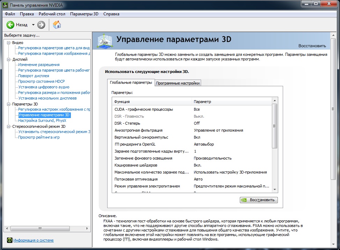Viewport: 340px width, 250px height.
Task: Click the main page vertical scrollbar thumb
Action: pos(333,109)
